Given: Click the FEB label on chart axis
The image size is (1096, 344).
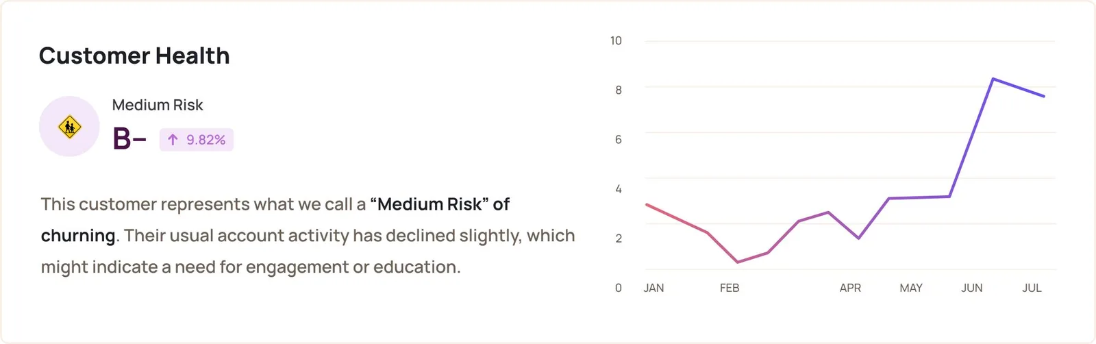Looking at the screenshot, I should click(x=730, y=288).
